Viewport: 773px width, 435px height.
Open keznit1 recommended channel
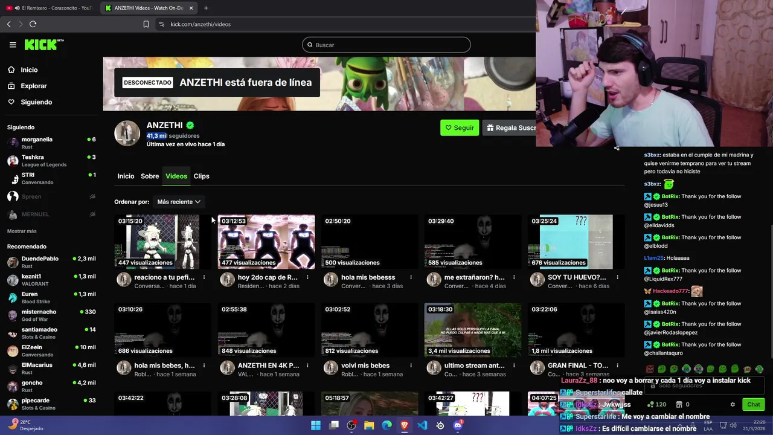(51, 280)
